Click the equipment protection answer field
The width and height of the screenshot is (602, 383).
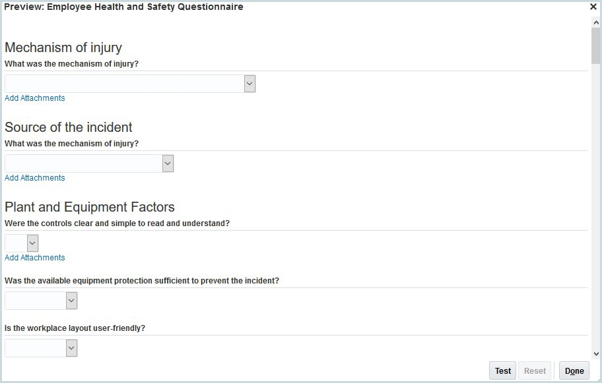(x=36, y=301)
